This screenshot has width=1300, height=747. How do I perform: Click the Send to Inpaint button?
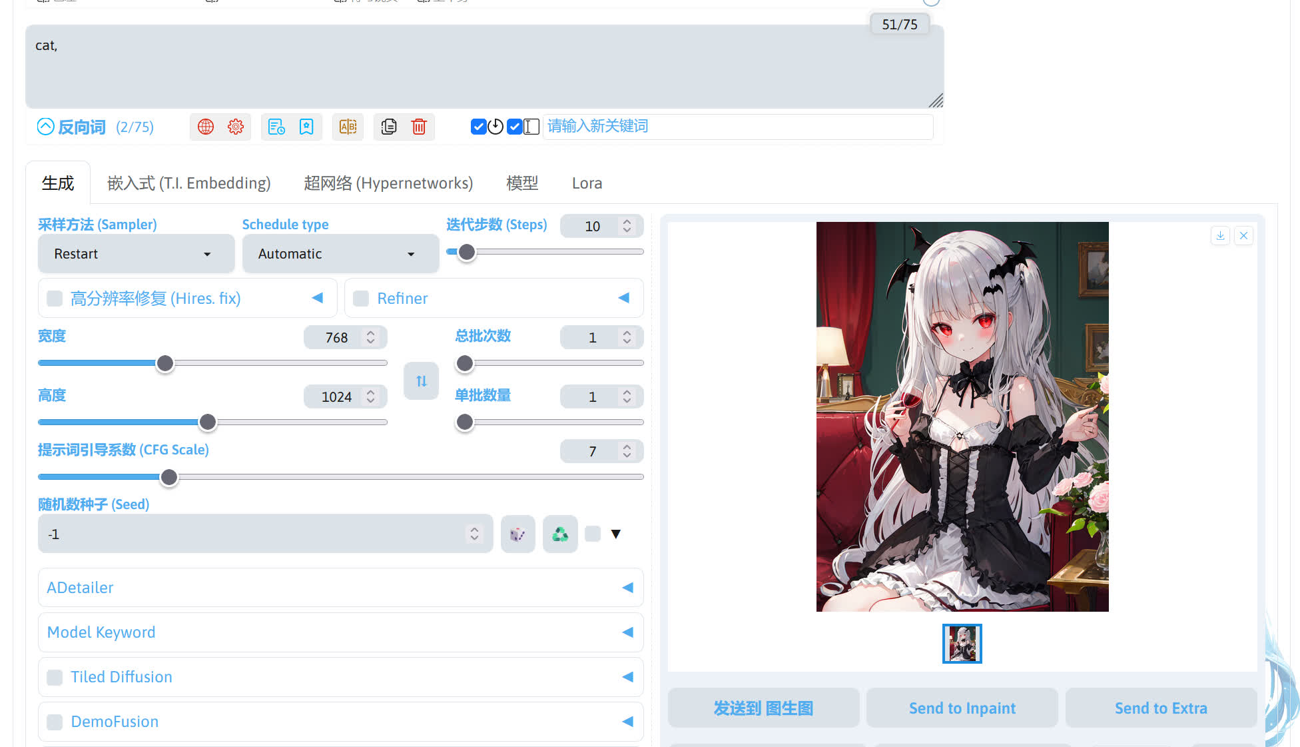click(961, 708)
